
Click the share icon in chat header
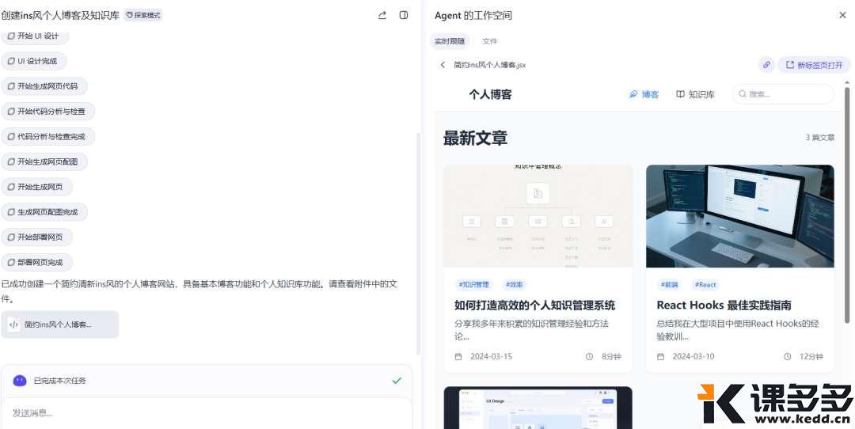[382, 15]
